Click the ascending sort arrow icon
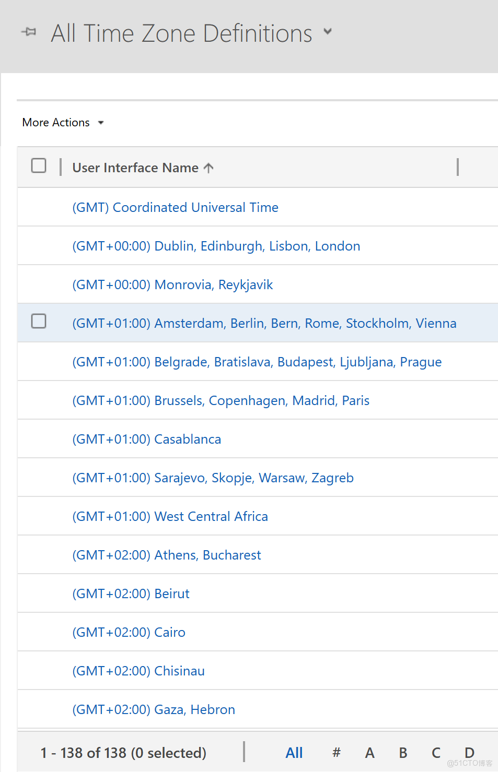498x772 pixels. coord(209,168)
